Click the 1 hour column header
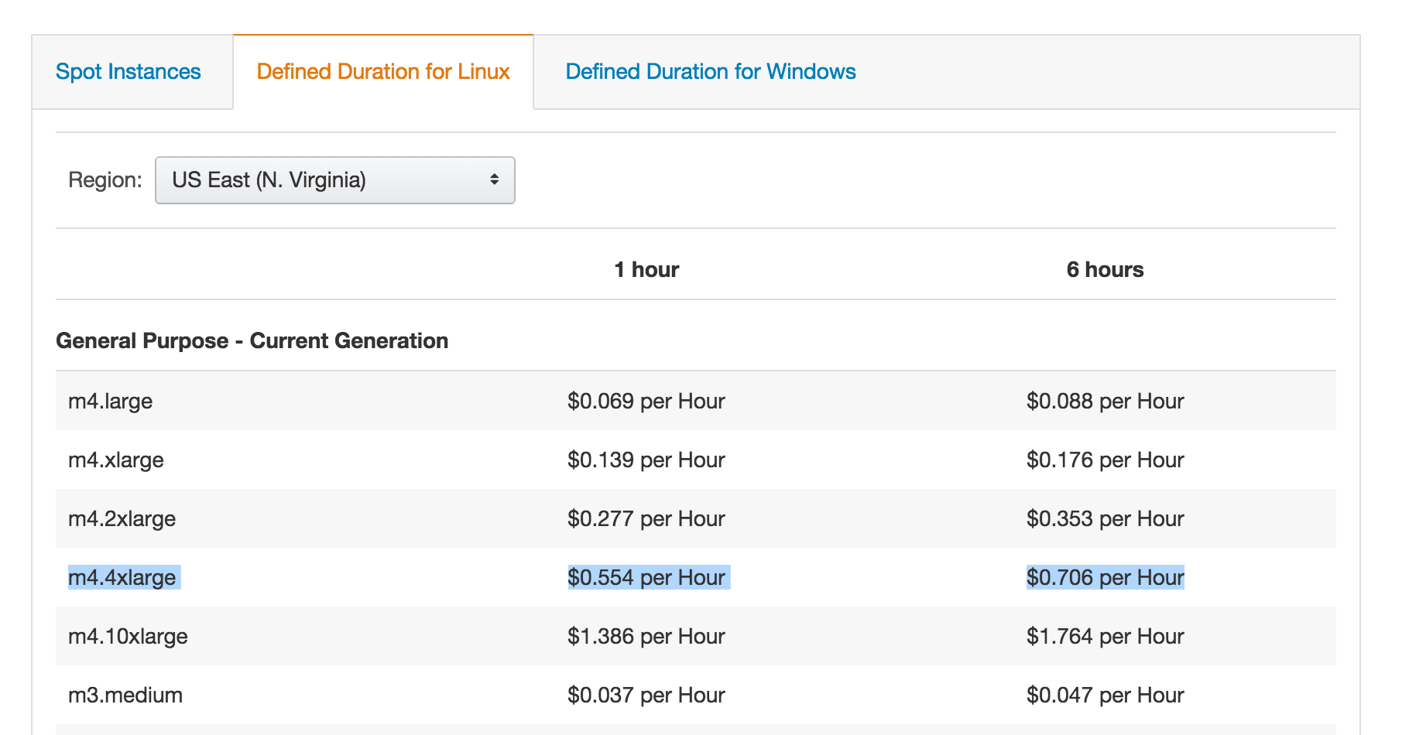This screenshot has height=735, width=1409. 646,269
